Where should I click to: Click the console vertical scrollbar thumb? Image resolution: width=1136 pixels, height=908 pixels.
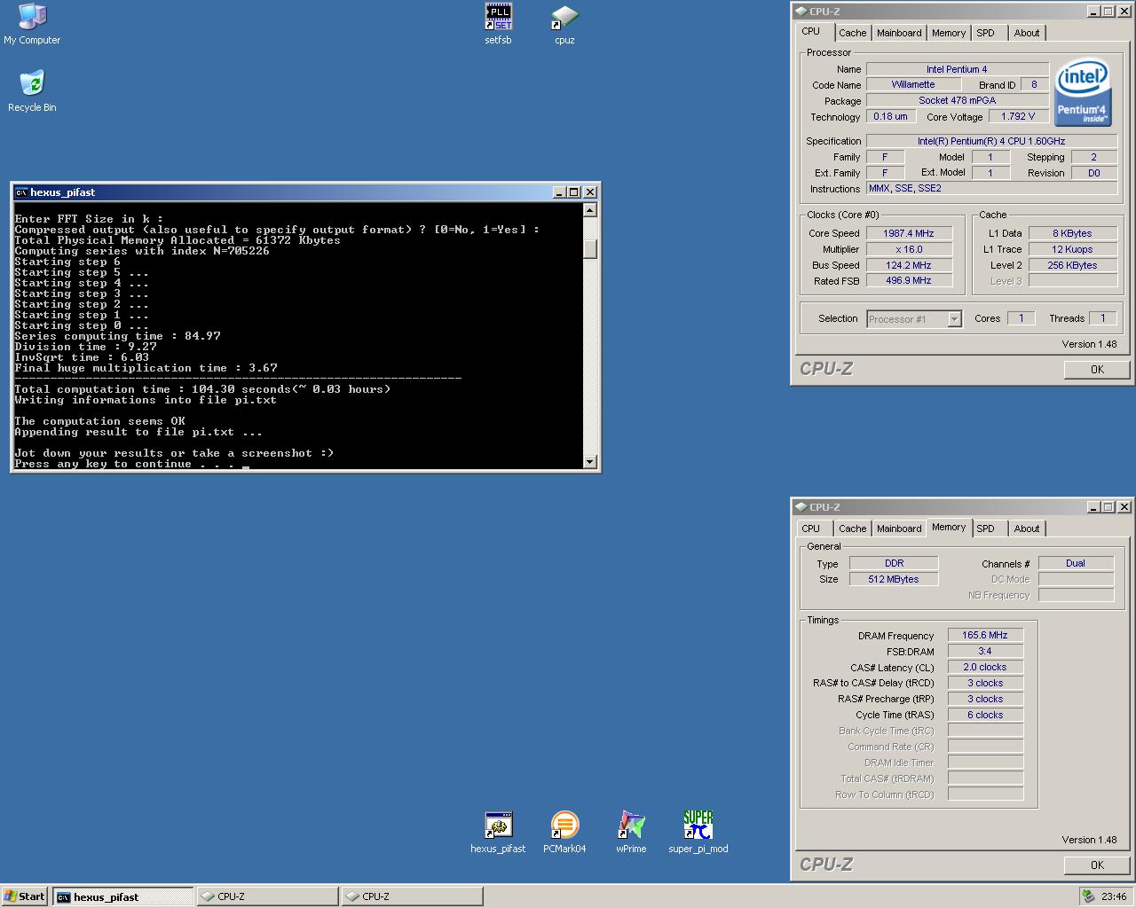(x=590, y=249)
